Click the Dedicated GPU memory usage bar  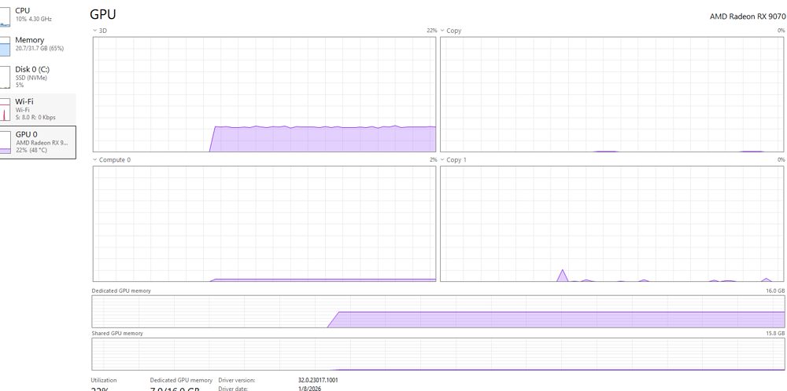(551, 320)
